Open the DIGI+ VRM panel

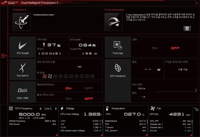(23, 92)
